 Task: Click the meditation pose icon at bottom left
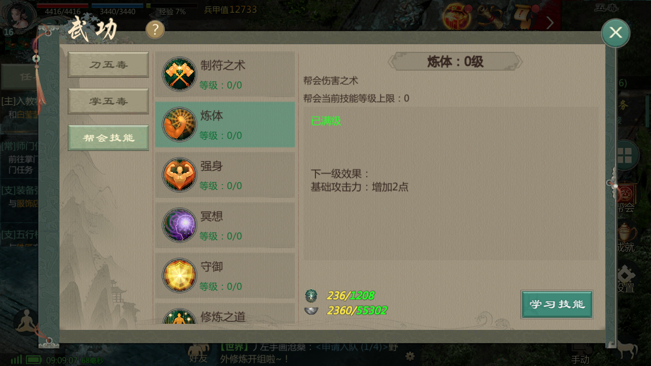(x=25, y=323)
